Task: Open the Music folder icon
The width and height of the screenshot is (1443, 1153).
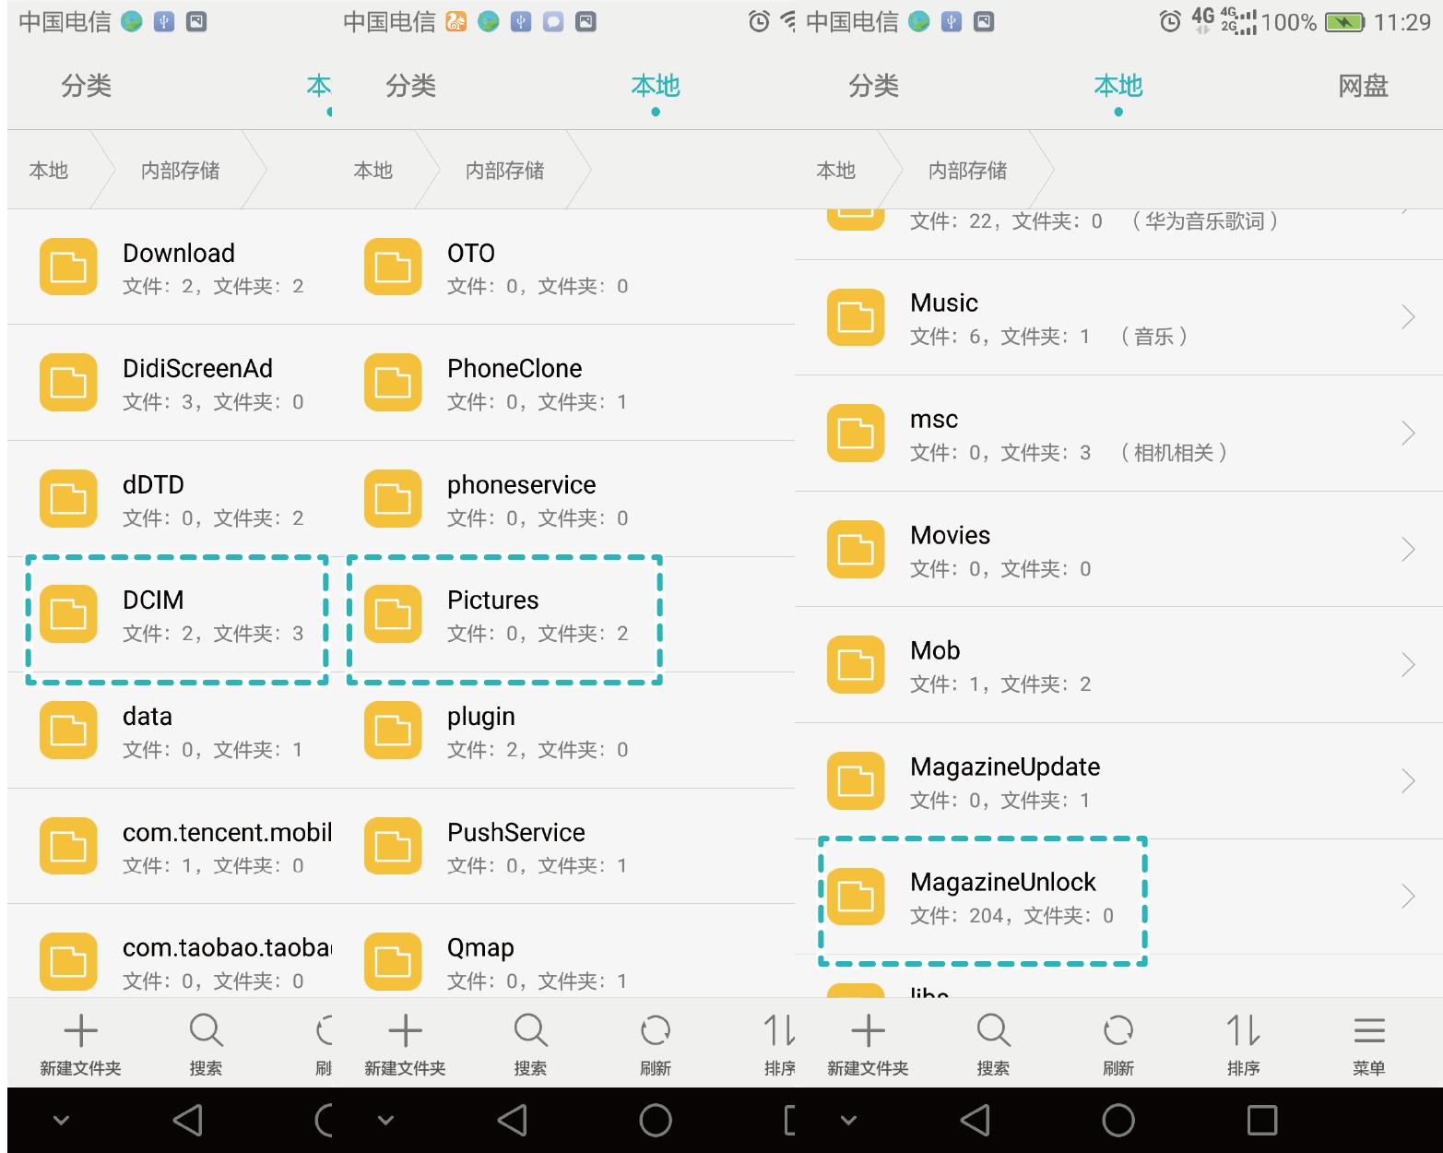Action: (855, 317)
